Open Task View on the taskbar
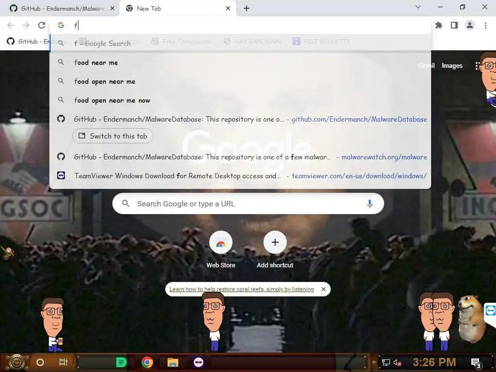Viewport: 496px width, 372px height. [63, 362]
